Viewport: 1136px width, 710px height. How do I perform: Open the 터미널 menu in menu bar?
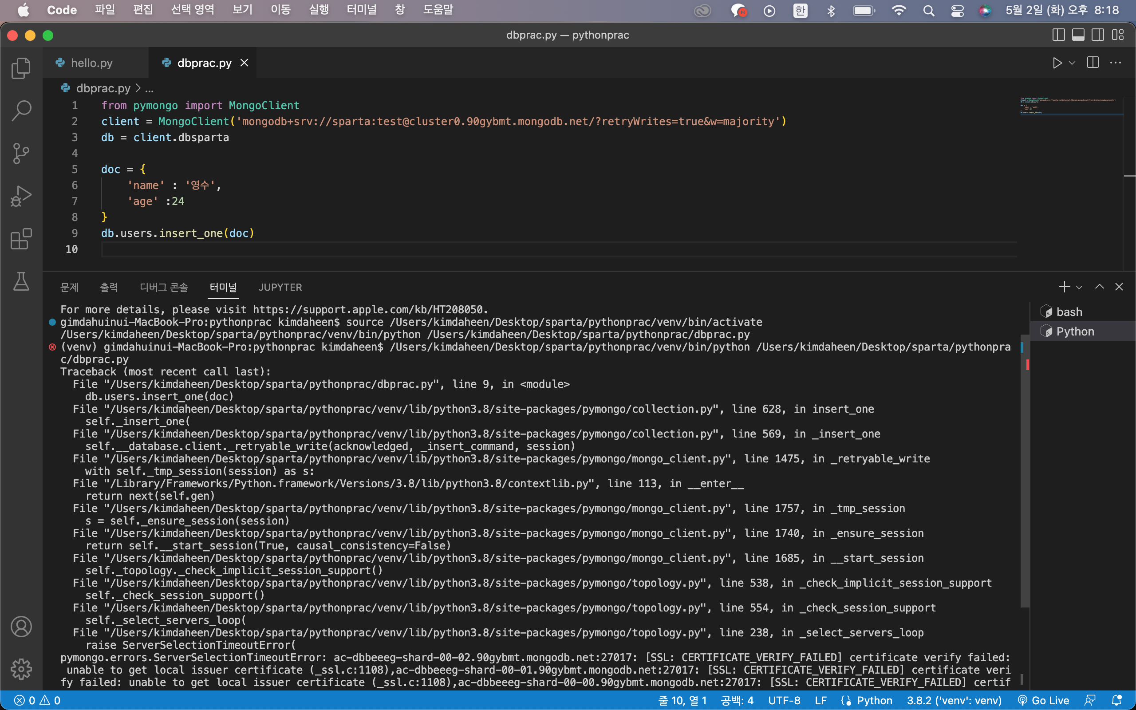(x=362, y=10)
